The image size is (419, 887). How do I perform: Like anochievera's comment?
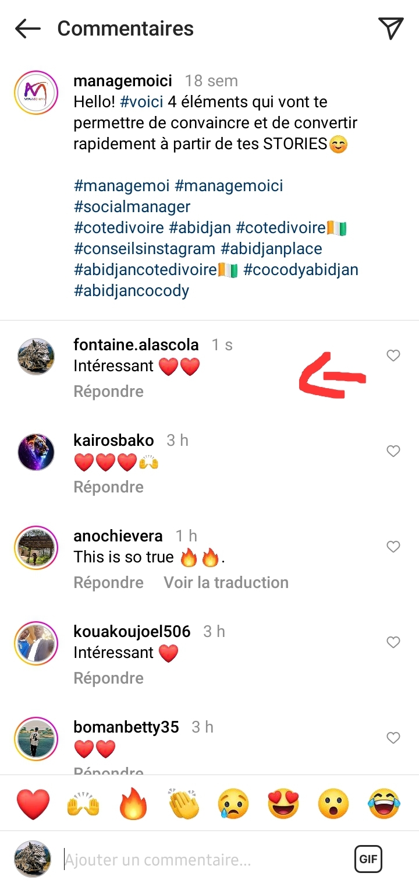point(393,547)
